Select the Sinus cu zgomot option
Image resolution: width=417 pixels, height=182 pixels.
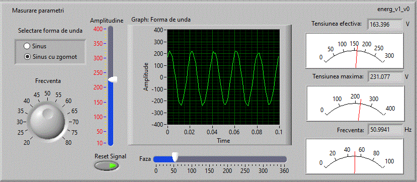click(27, 57)
